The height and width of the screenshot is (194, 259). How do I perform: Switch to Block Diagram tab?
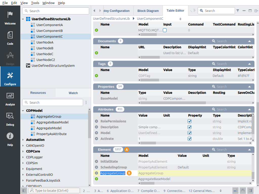[x=148, y=11]
